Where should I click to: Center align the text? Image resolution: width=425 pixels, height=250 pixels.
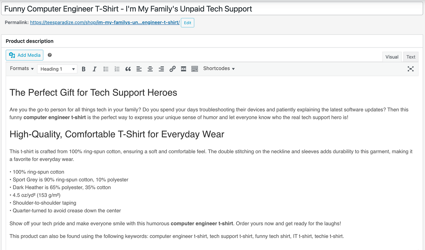(150, 69)
